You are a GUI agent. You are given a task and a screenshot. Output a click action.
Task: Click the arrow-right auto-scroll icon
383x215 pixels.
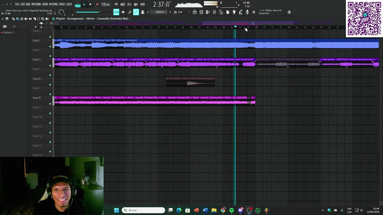coord(123,12)
